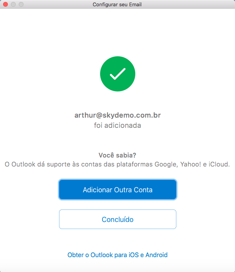Click the arthur@skydemo.com.br email address
235x272 pixels.
coord(118,115)
